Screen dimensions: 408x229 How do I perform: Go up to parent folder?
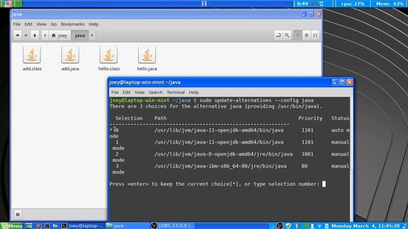(34, 36)
